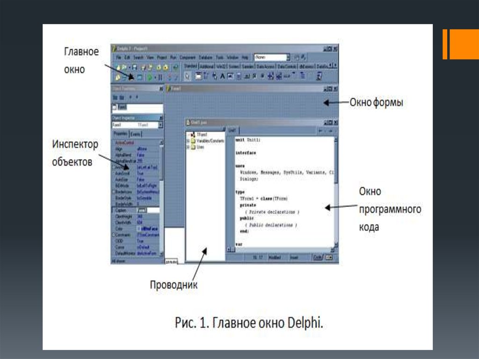This screenshot has width=479, height=359.
Task: Click the code editor vertical scrollbar
Action: point(336,192)
